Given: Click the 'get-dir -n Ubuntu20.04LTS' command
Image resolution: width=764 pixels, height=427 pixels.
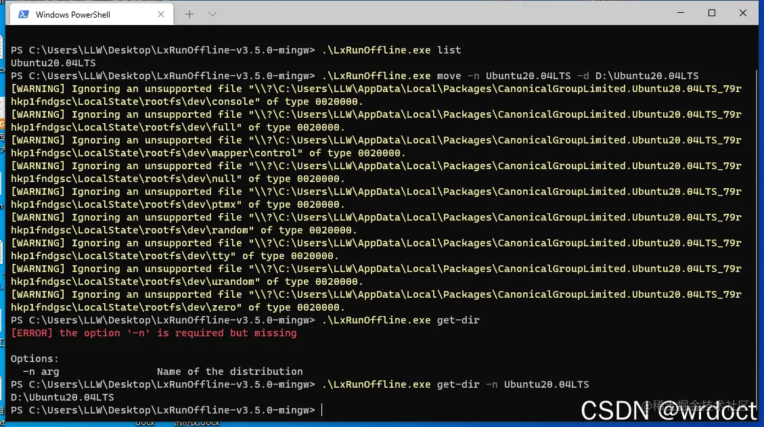Looking at the screenshot, I should (455, 384).
